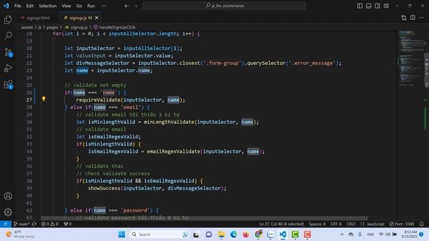Click the assets breadcrumb segment

(x=27, y=27)
